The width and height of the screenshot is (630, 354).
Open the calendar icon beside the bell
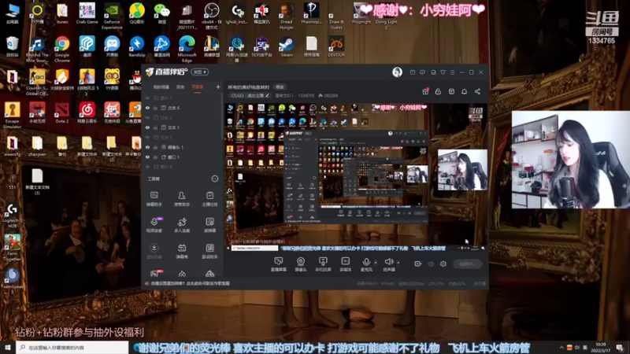(451, 91)
